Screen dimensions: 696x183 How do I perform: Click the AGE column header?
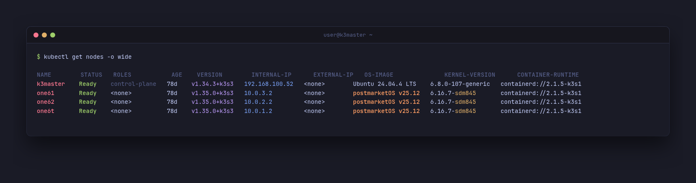click(177, 75)
